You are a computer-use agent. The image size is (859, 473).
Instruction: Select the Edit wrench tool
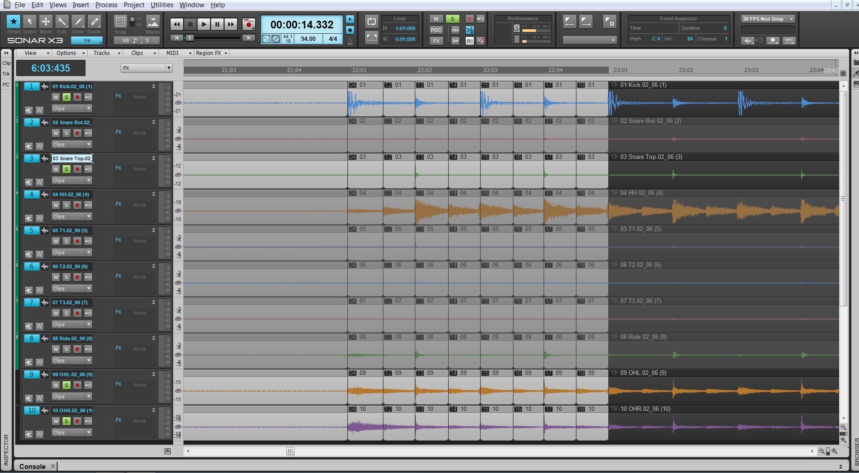point(62,22)
